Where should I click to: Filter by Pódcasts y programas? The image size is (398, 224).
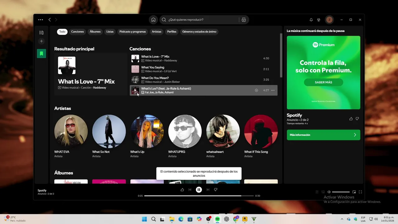click(x=133, y=31)
